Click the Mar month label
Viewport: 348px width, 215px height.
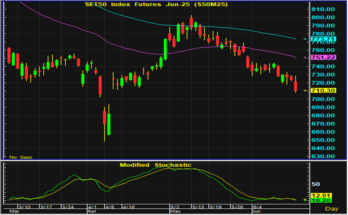14,211
